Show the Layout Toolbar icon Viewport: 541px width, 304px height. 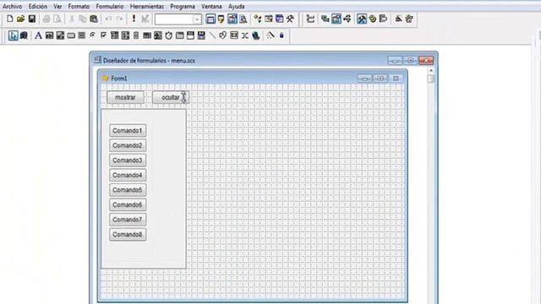click(383, 19)
